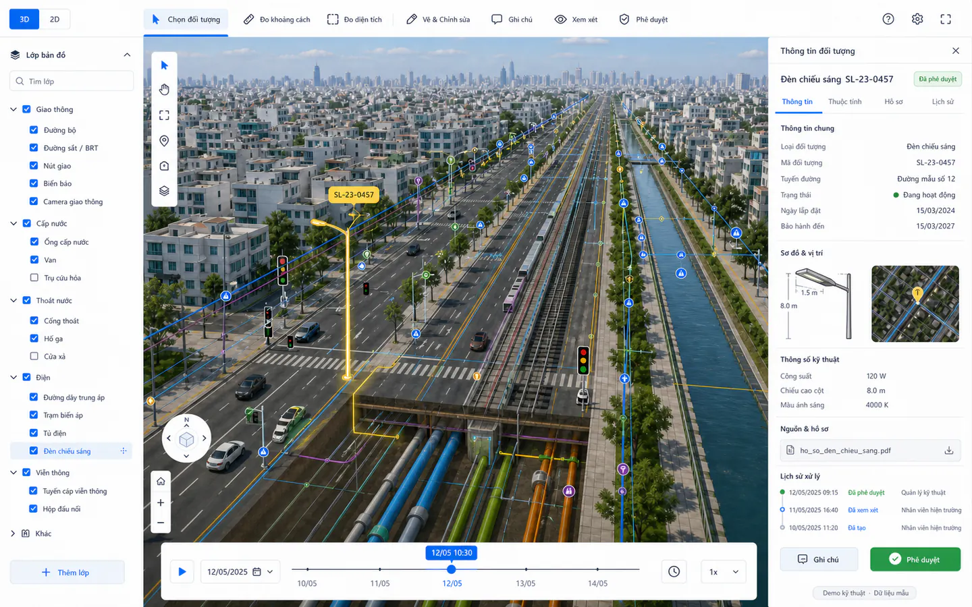Collapse the Giao thông group
Viewport: 972px width, 607px height.
[x=13, y=109]
